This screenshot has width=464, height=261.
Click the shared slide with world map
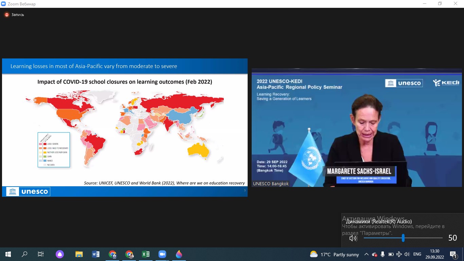point(125,127)
